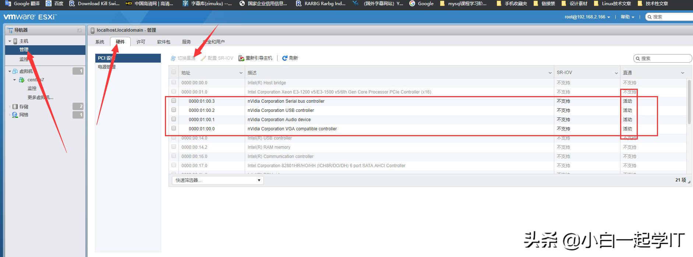Toggle the select-all checkbox in the table header
The image size is (693, 257).
[174, 72]
